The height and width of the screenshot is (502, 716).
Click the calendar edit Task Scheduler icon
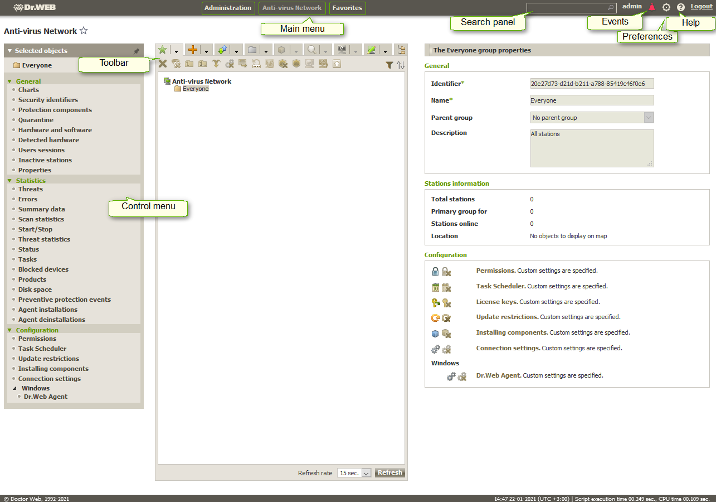coord(436,287)
